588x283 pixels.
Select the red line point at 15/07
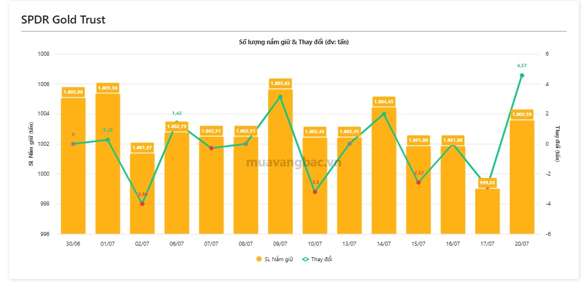click(418, 183)
